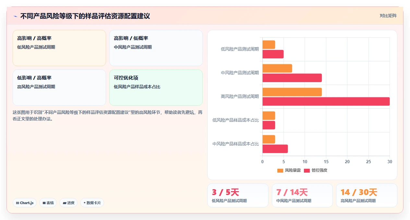Click the chart y-axis label 低风险产品测试周期
The width and height of the screenshot is (410, 220).
coord(240,49)
